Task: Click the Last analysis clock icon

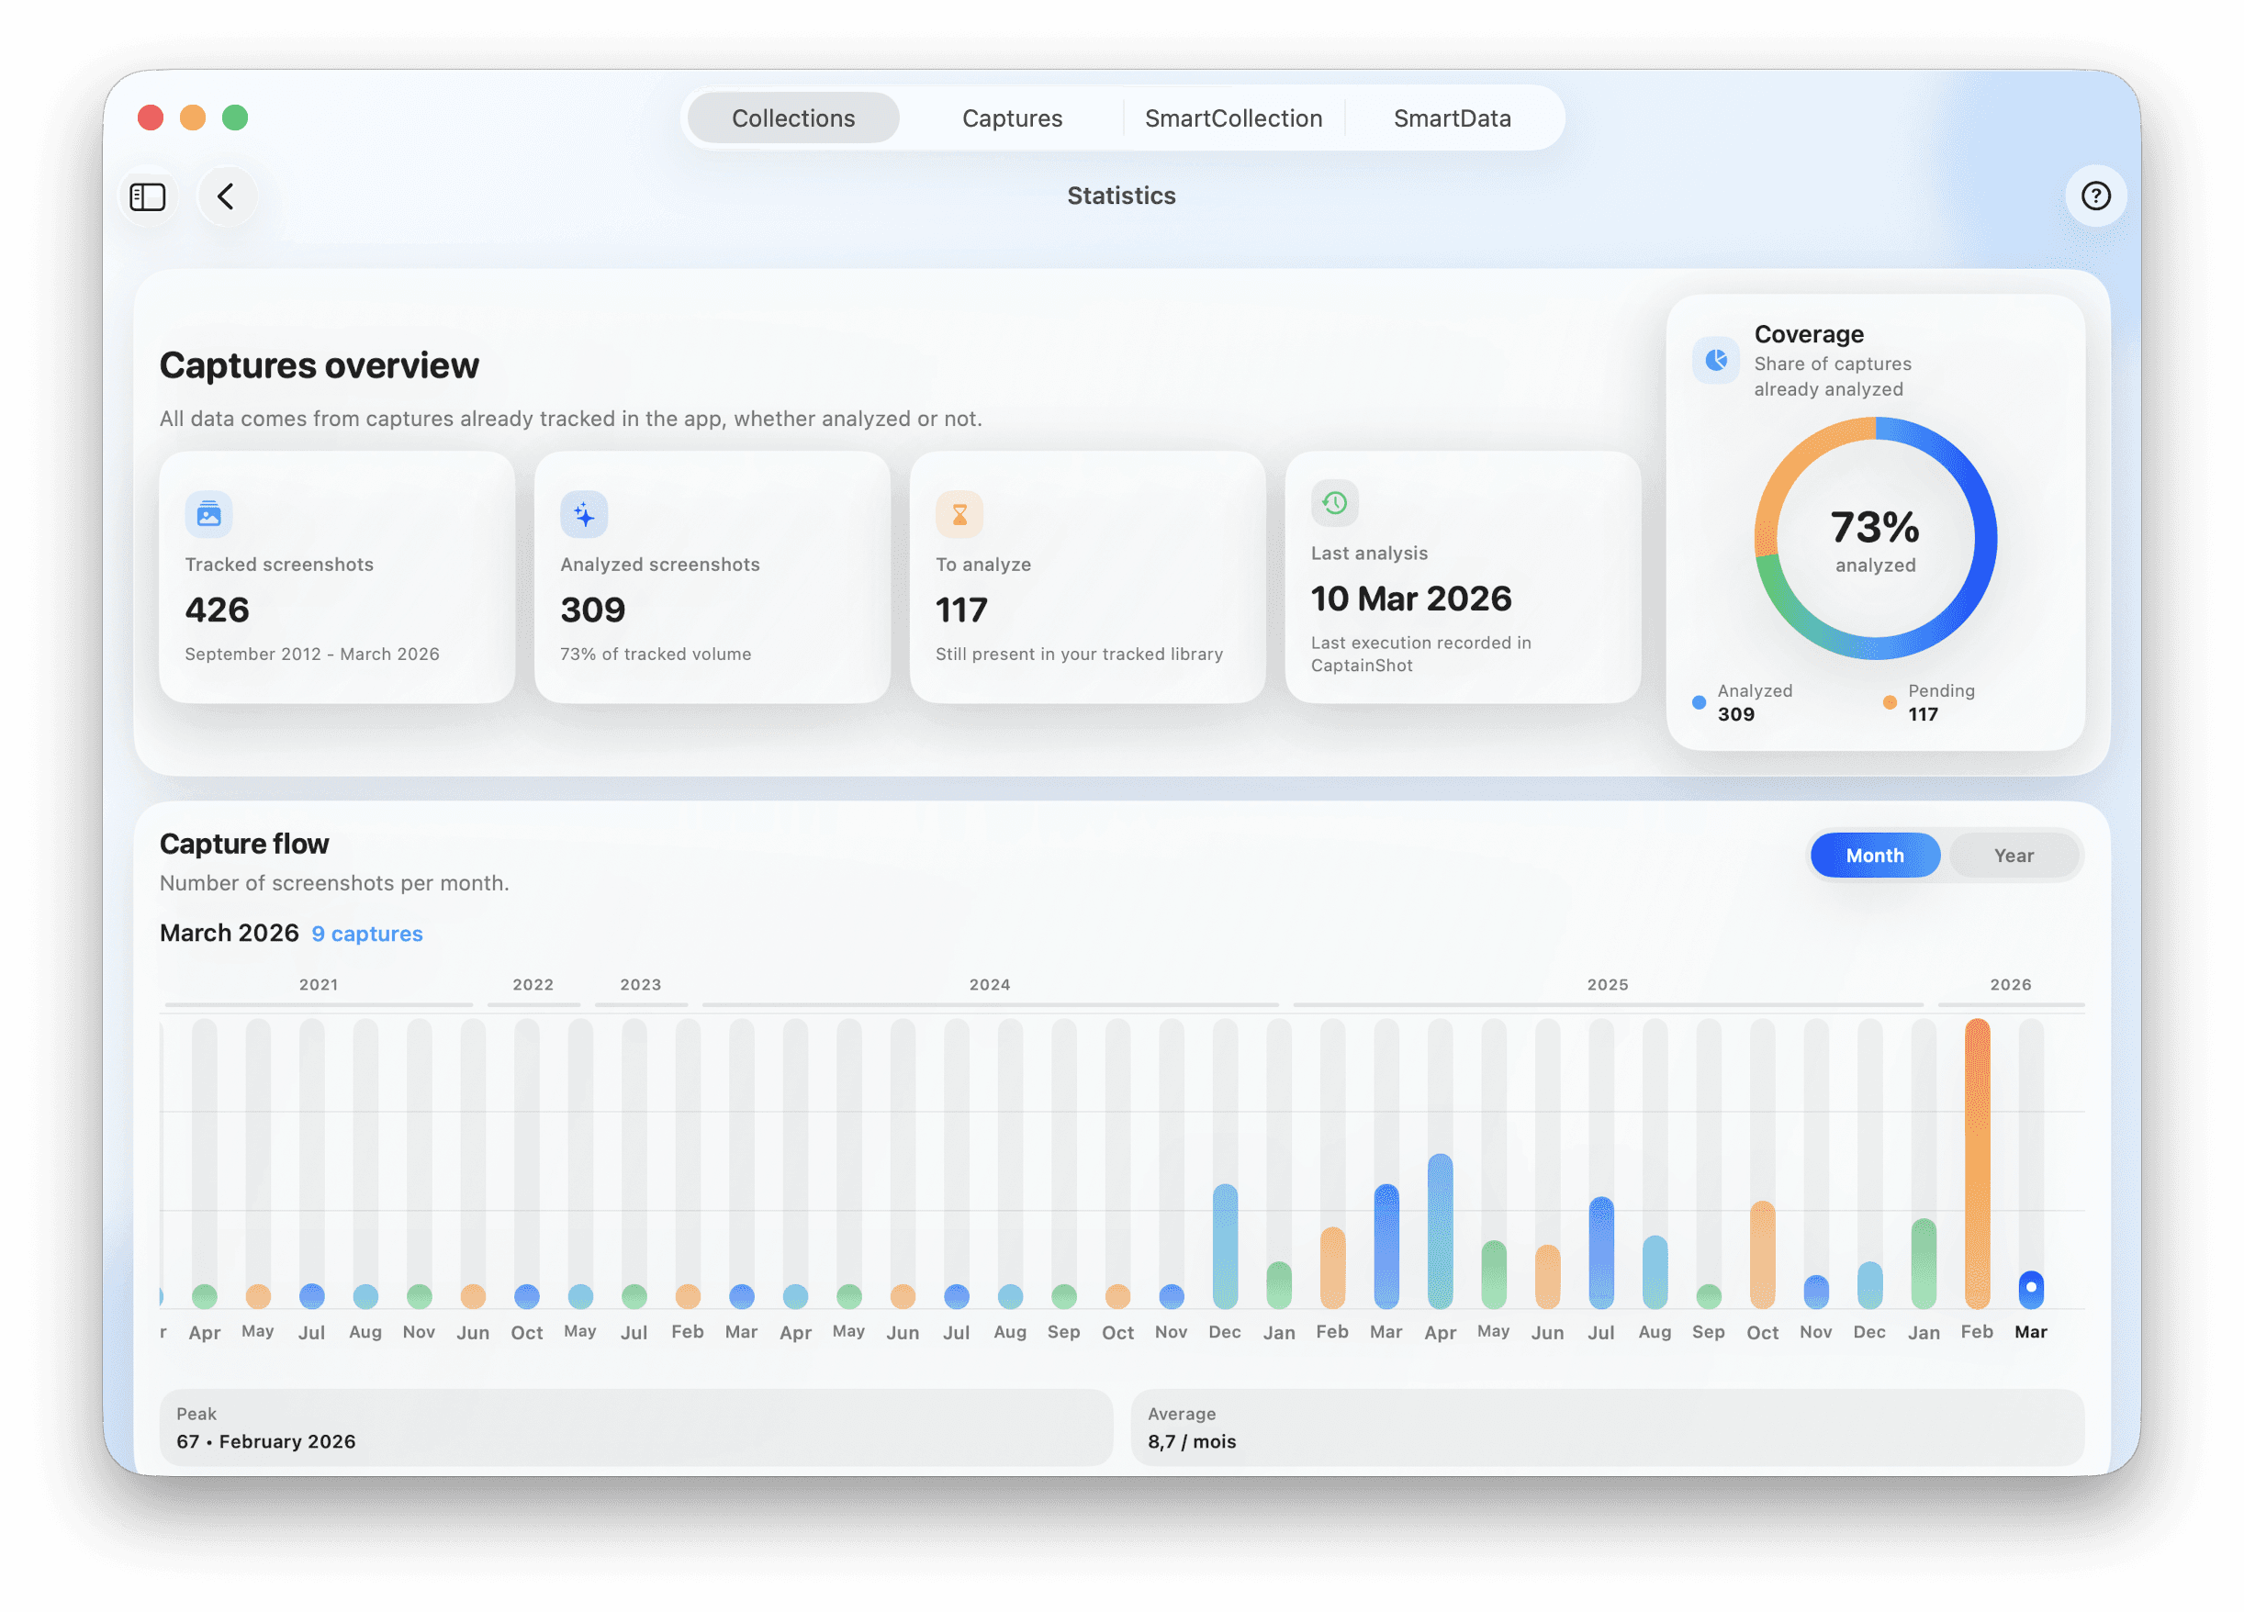Action: (1334, 503)
